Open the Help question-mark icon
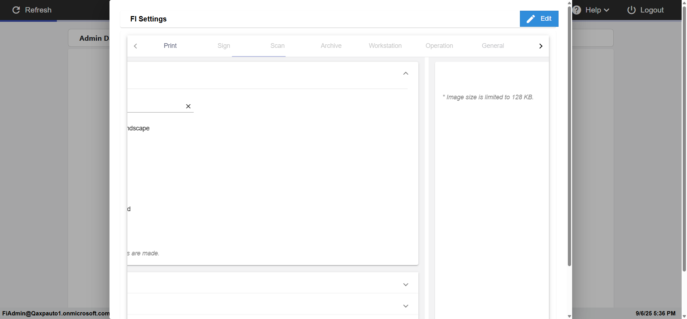Image resolution: width=687 pixels, height=319 pixels. [576, 10]
